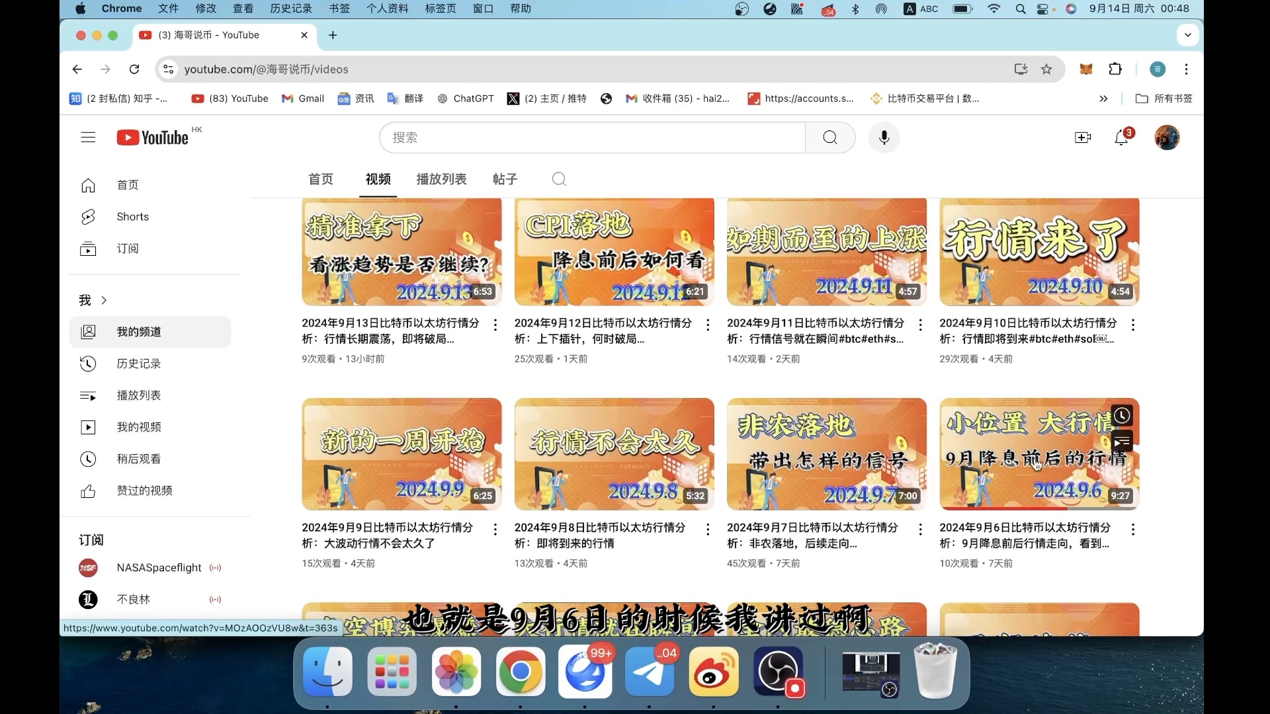Open options for 2024年9月9日 video

495,530
